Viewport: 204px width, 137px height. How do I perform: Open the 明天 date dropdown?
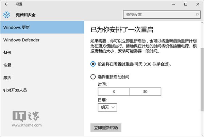(107, 107)
